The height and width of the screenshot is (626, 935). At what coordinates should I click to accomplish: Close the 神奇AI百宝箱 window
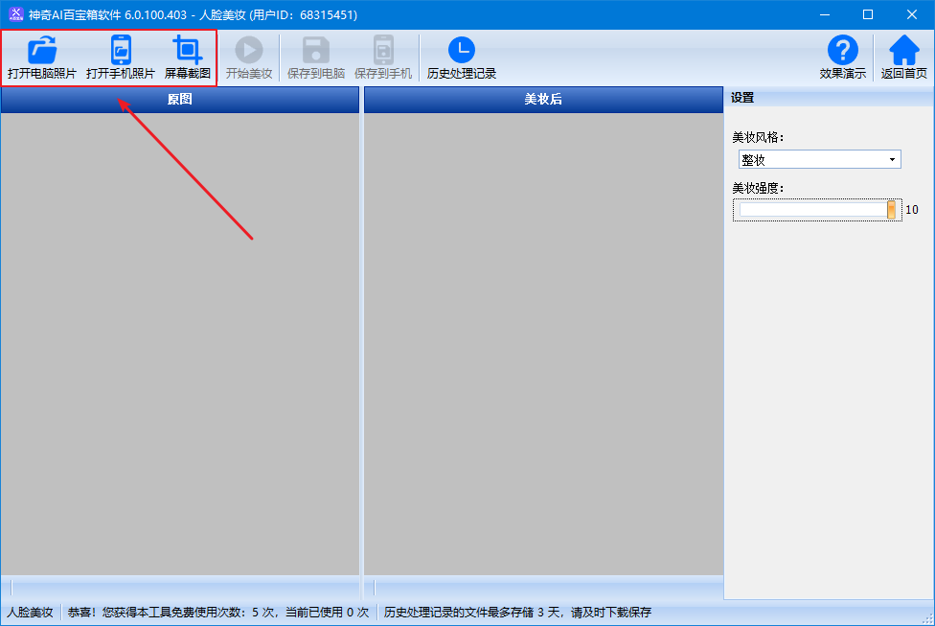(x=912, y=14)
